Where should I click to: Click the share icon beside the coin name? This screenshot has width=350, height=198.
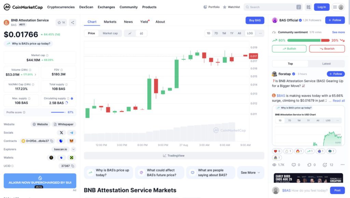click(x=72, y=23)
